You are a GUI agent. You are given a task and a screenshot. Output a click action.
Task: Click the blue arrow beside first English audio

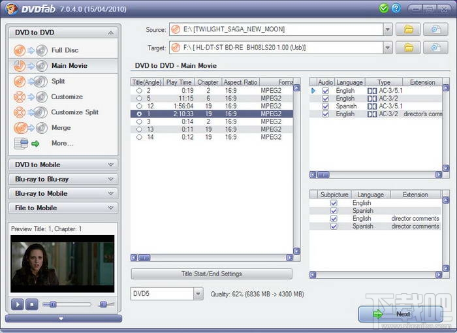(x=313, y=91)
